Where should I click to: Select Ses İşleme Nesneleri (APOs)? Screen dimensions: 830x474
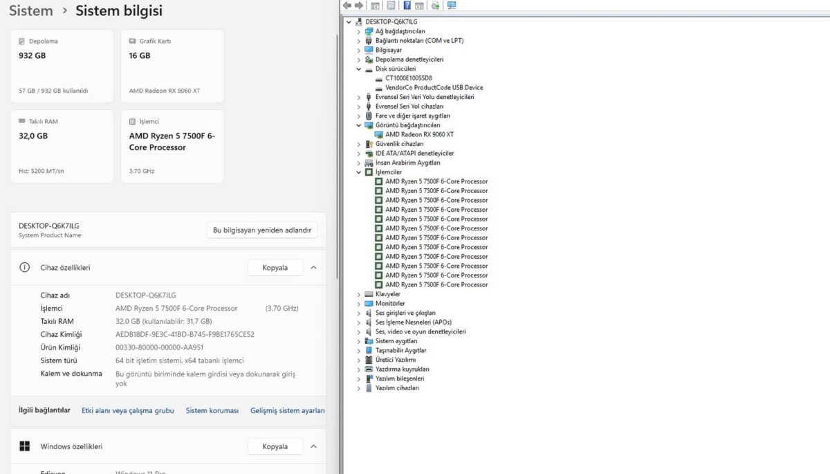413,322
